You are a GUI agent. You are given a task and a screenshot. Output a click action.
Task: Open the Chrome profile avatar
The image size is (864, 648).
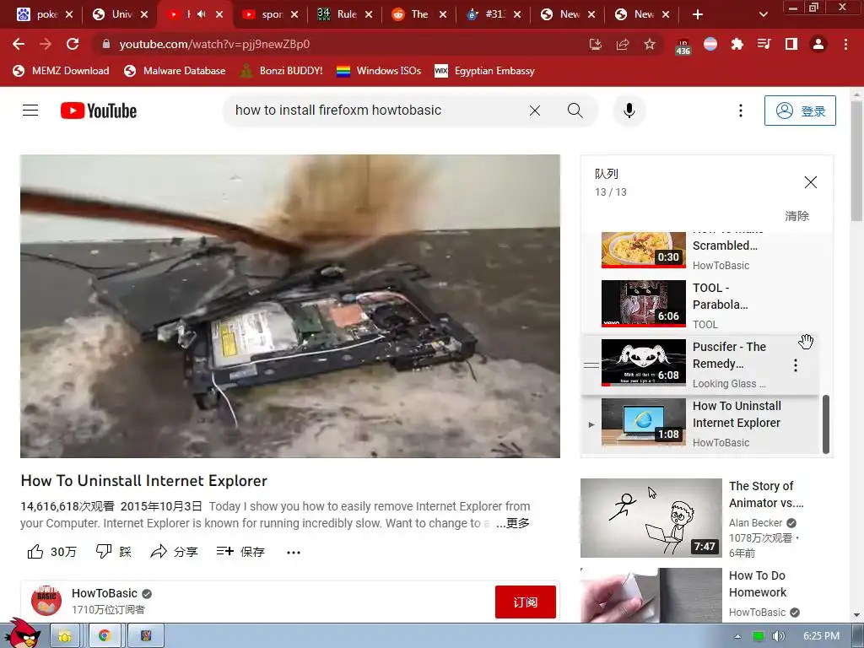(x=818, y=44)
